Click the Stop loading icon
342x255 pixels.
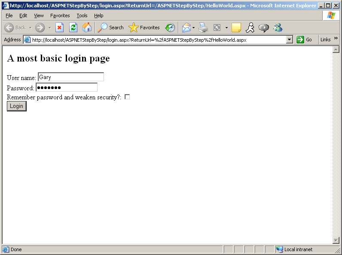click(x=60, y=28)
